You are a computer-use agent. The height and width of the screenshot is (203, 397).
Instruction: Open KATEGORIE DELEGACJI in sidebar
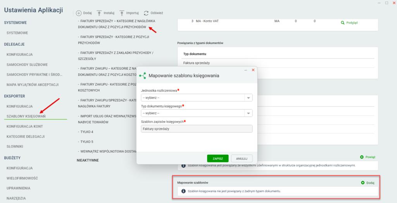(26, 136)
